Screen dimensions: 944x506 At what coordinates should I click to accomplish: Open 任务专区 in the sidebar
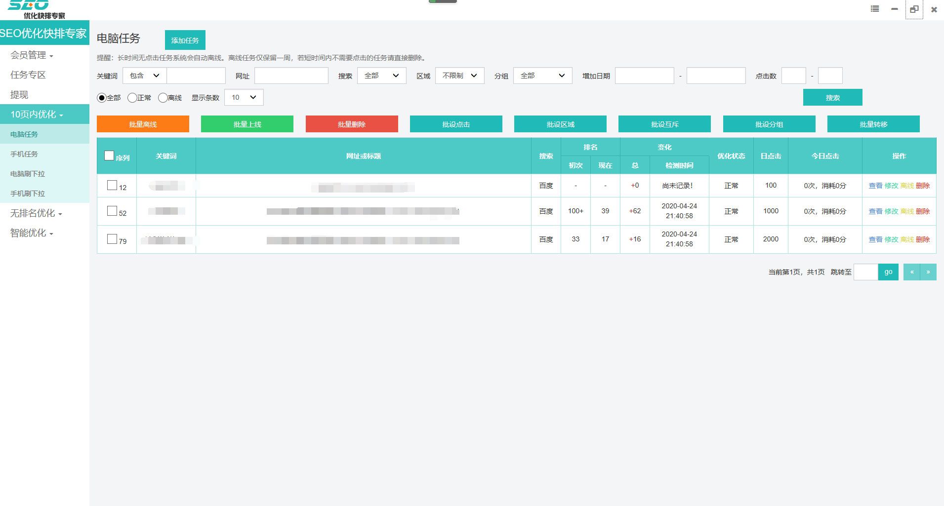(28, 75)
